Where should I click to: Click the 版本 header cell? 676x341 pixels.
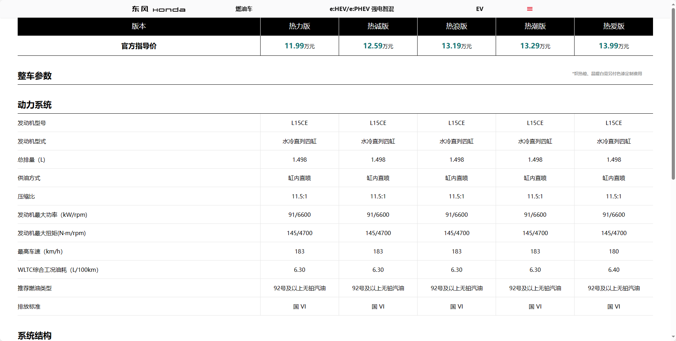click(139, 26)
